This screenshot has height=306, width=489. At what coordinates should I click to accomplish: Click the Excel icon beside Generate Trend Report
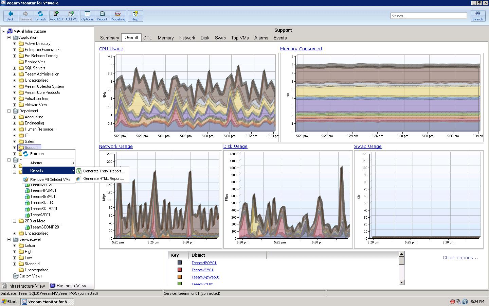tap(79, 171)
